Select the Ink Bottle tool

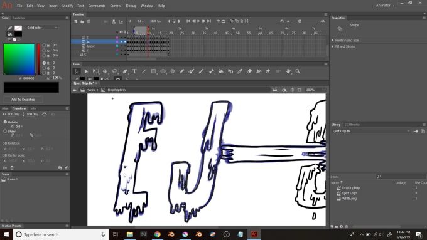230,71
